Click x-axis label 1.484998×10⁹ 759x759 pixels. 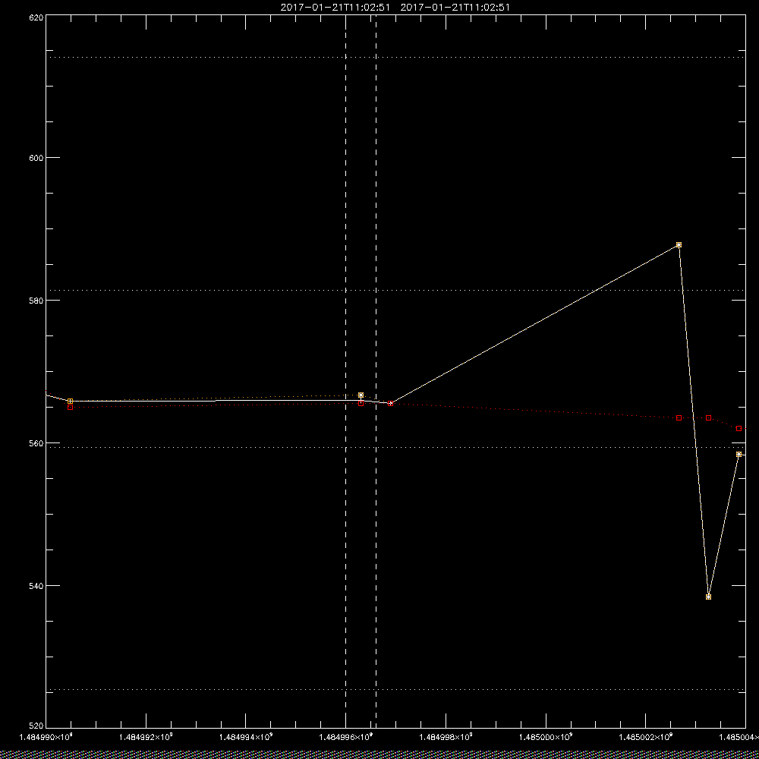coord(446,737)
